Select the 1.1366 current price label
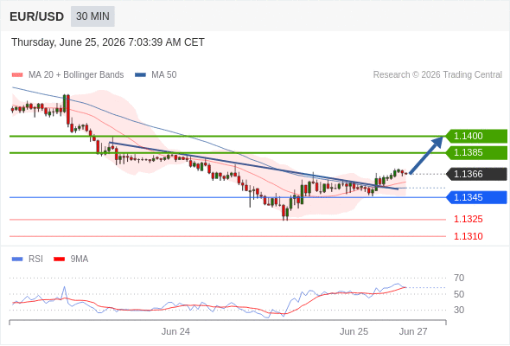Image resolution: width=510 pixels, height=346 pixels. point(476,174)
